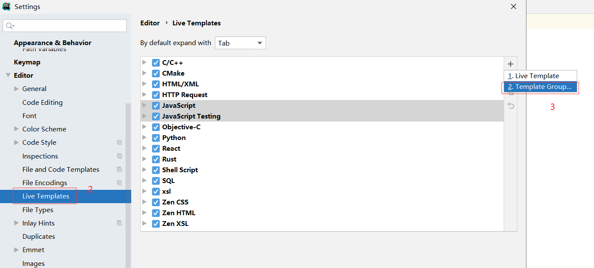Screen dimensions: 594x268
Task: Click the plus icon to add a template
Action: (510, 64)
